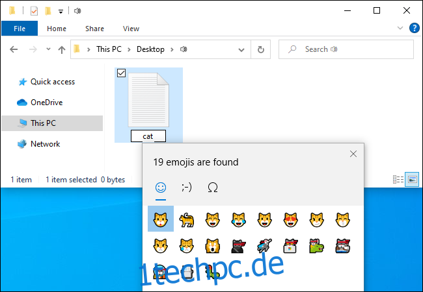
Task: Select the wry smile cat emoji
Action: pyautogui.click(x=317, y=219)
